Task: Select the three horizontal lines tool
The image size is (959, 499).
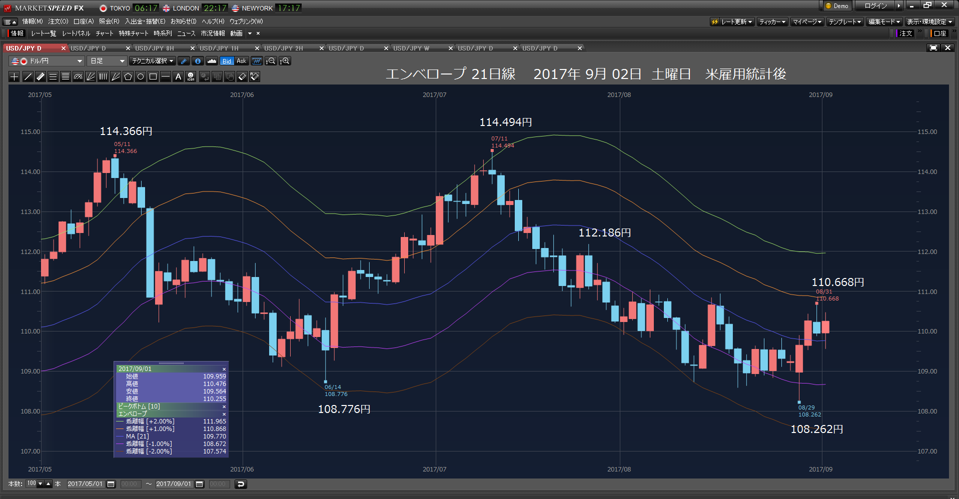Action: pyautogui.click(x=53, y=76)
